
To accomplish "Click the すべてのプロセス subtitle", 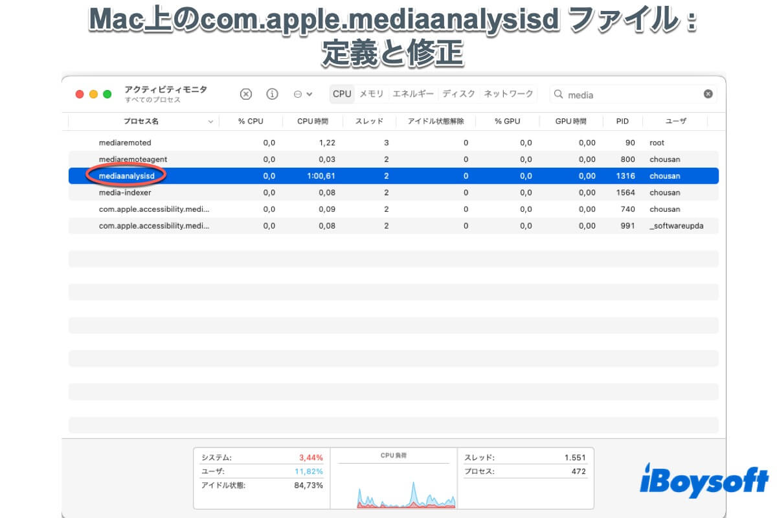I will click(153, 100).
